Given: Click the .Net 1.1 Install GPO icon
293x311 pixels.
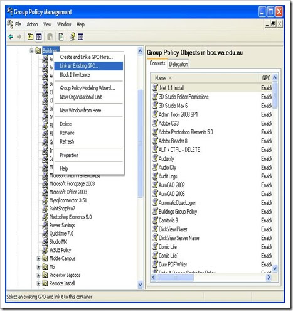Looking at the screenshot, I should (155, 87).
